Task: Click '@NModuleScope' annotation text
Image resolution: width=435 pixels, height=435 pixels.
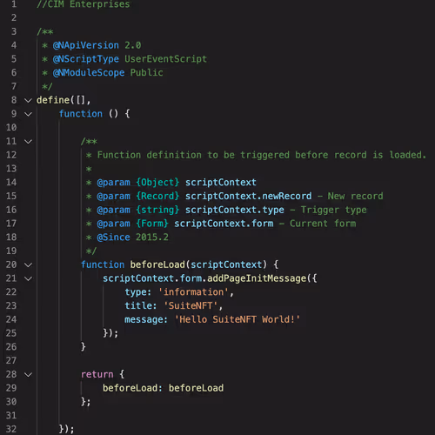Action: click(x=89, y=73)
